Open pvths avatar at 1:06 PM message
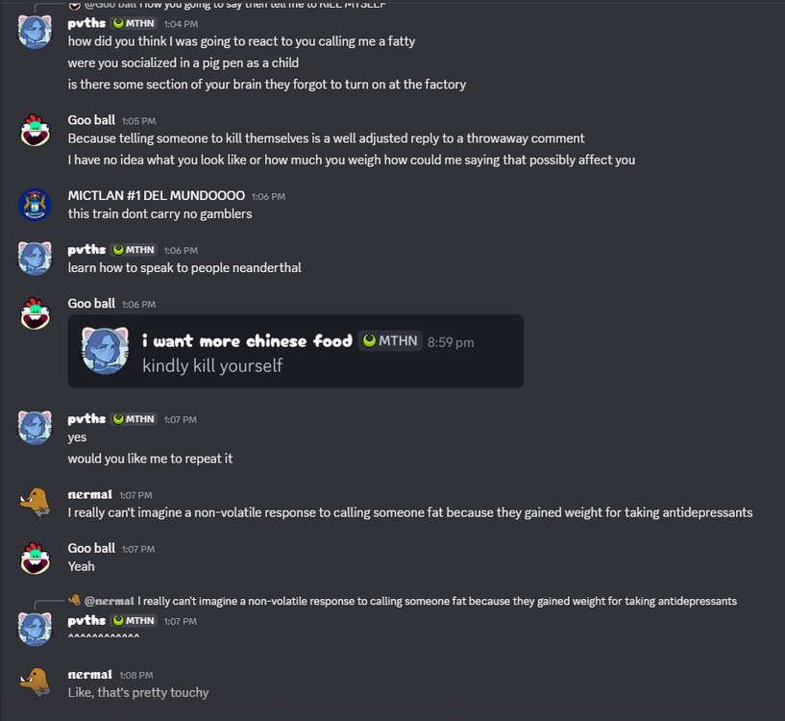785x721 pixels. pos(35,258)
